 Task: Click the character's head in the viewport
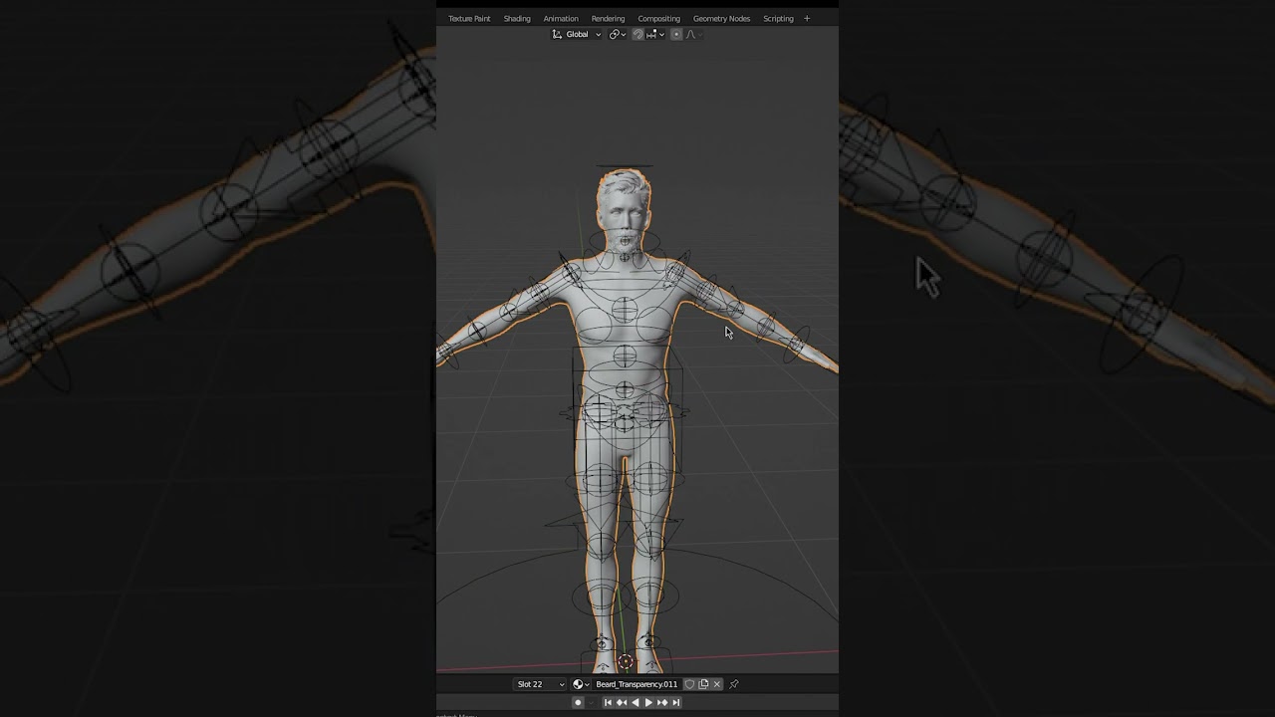pos(624,209)
